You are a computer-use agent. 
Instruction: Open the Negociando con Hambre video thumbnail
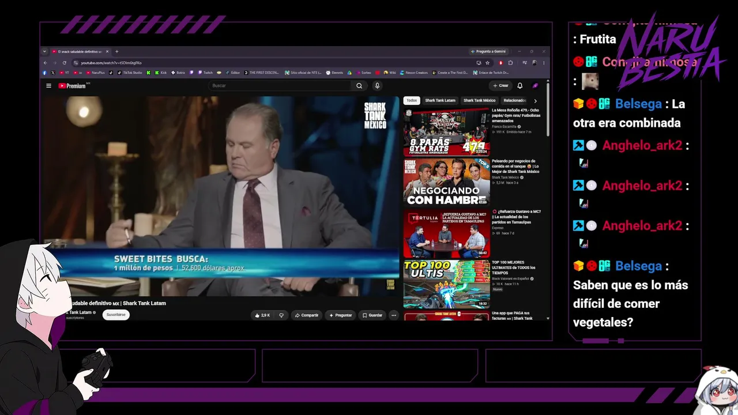click(446, 182)
